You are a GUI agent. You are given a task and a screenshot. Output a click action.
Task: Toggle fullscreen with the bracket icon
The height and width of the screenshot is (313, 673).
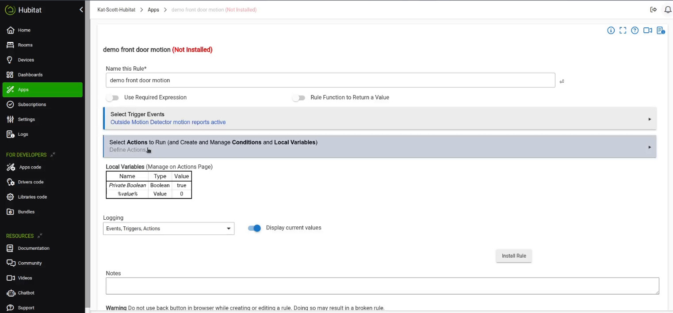pyautogui.click(x=623, y=31)
